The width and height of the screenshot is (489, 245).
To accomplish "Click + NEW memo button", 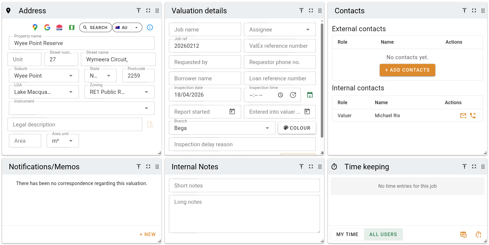I will (148, 234).
